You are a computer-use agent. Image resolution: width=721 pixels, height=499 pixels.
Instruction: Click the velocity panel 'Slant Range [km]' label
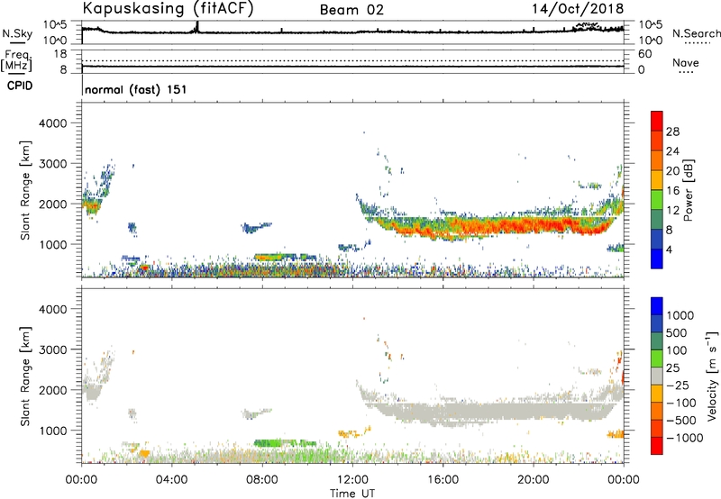pyautogui.click(x=25, y=376)
